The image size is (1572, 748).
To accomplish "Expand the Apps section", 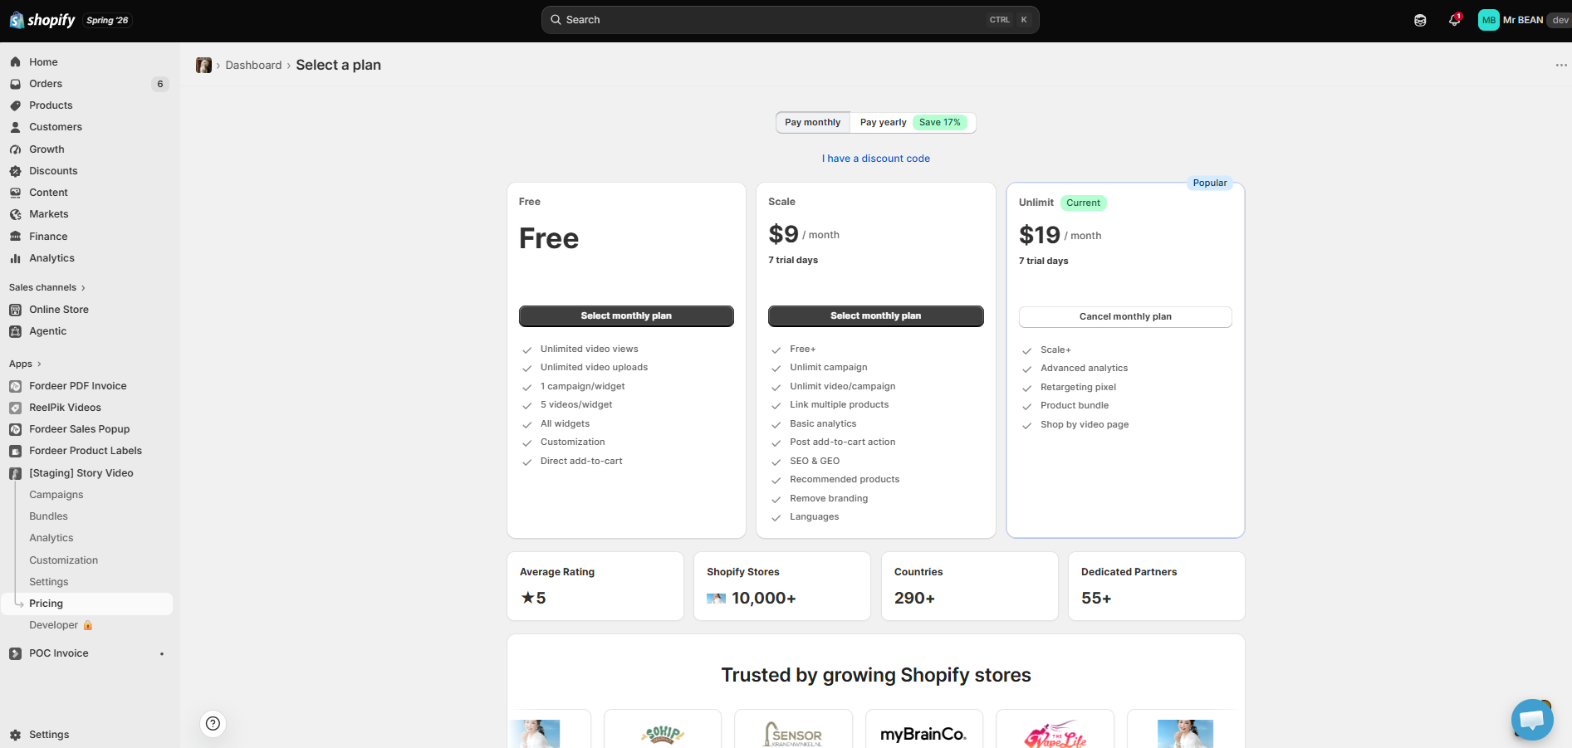I will [25, 364].
